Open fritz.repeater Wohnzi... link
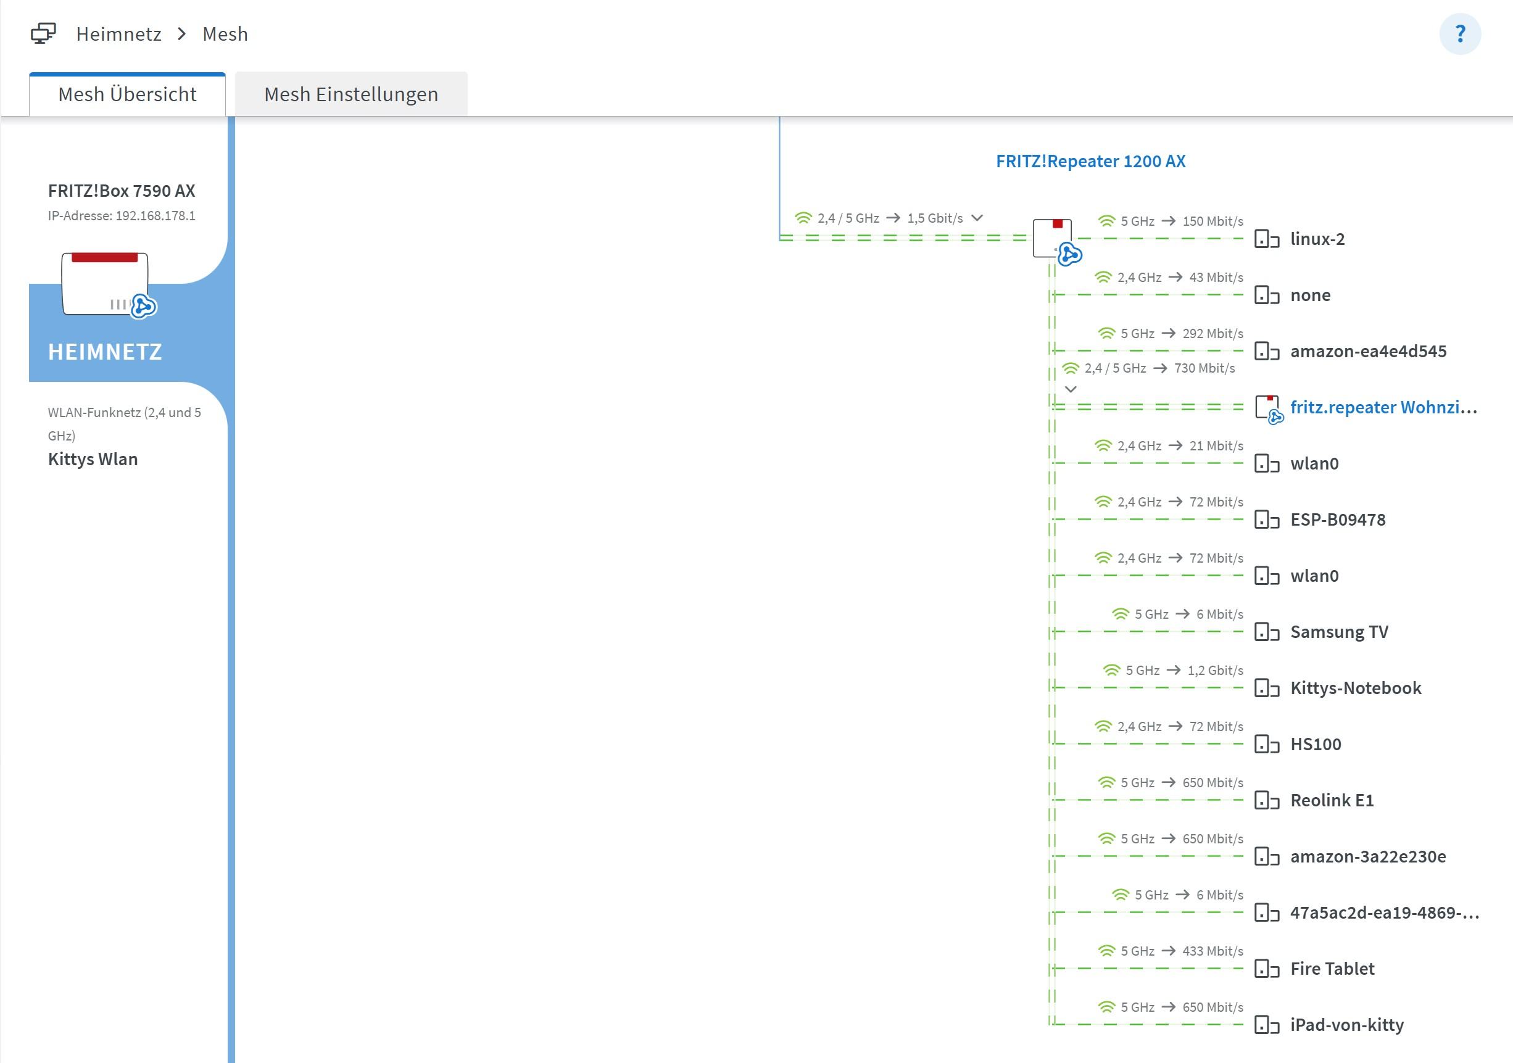The width and height of the screenshot is (1513, 1063). tap(1383, 407)
